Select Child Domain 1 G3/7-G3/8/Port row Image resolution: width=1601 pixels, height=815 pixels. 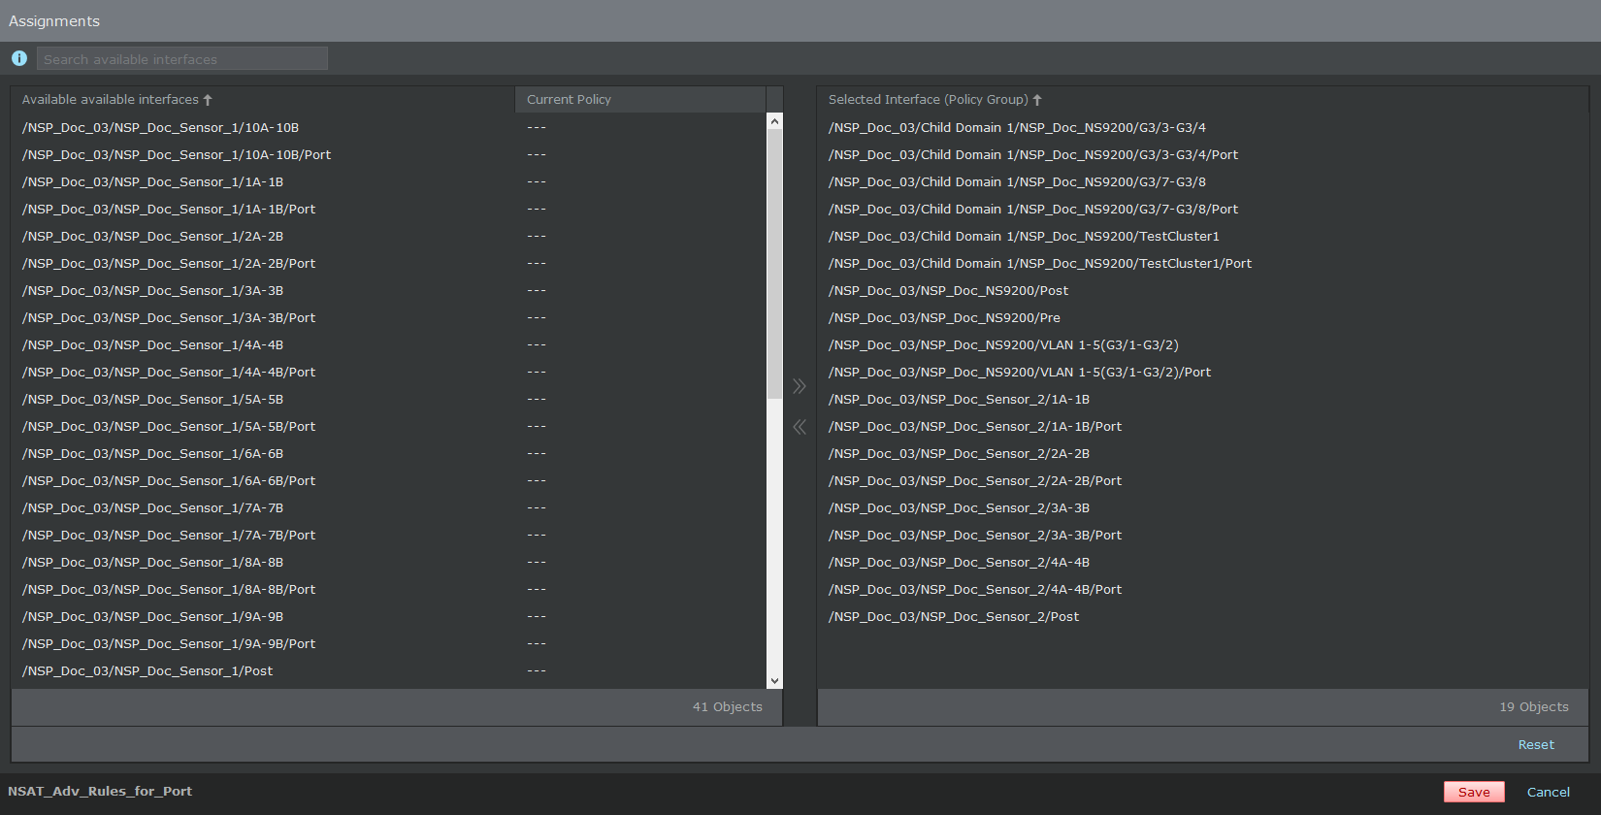tap(1202, 209)
